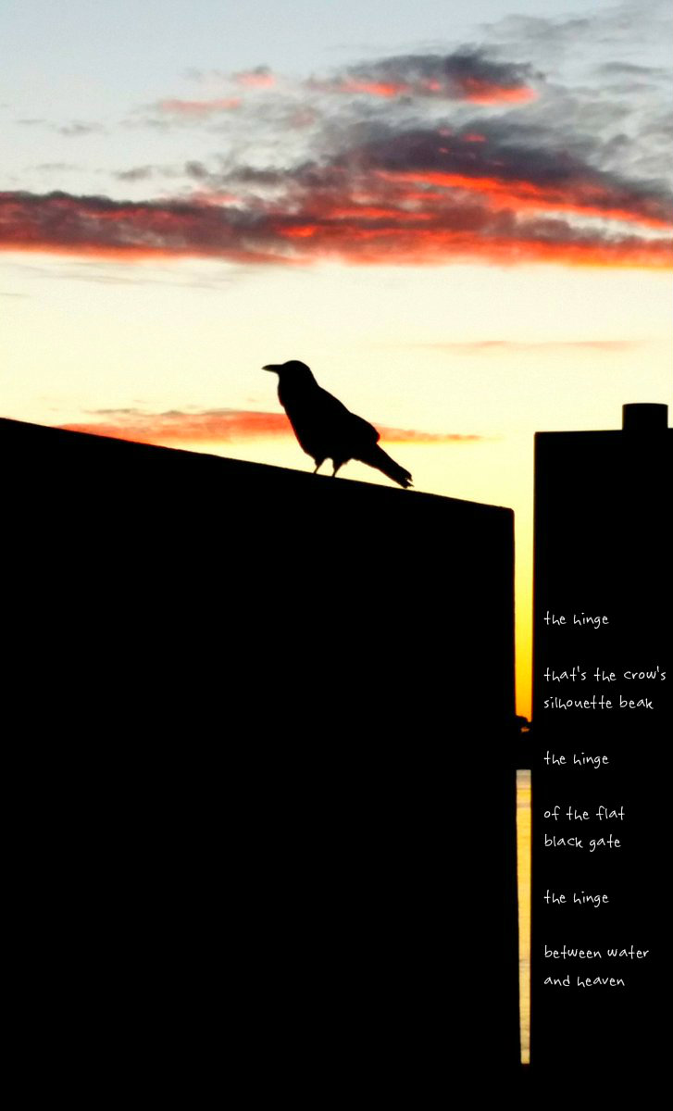Viewport: 673px width, 1111px height.
Task: Click the crow's beak
Action: (x=270, y=368)
